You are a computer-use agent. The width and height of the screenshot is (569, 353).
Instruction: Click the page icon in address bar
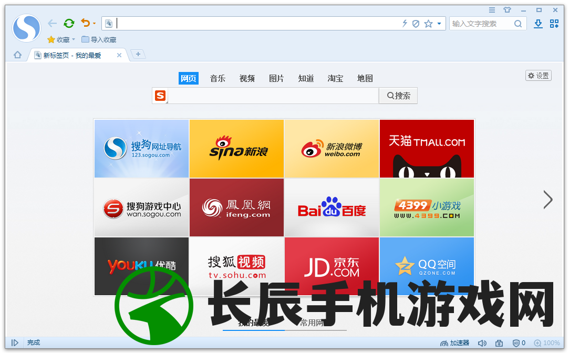coord(109,24)
